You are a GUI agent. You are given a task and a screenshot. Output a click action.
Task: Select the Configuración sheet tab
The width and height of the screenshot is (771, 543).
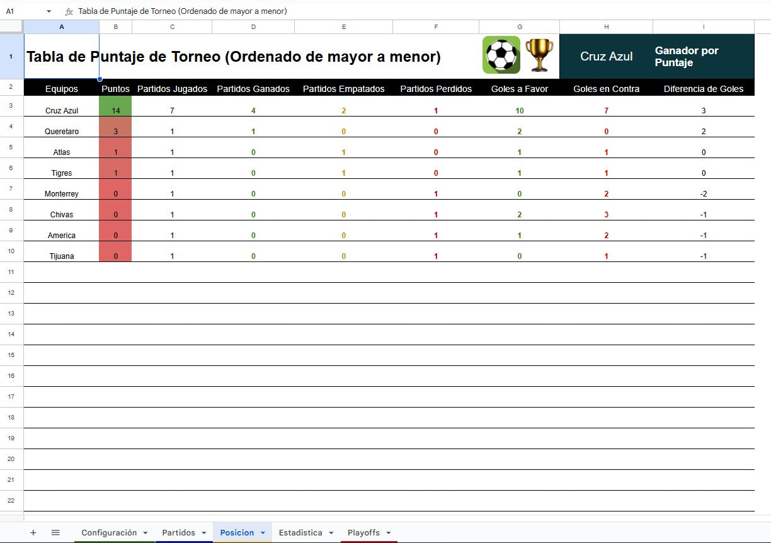click(x=110, y=532)
